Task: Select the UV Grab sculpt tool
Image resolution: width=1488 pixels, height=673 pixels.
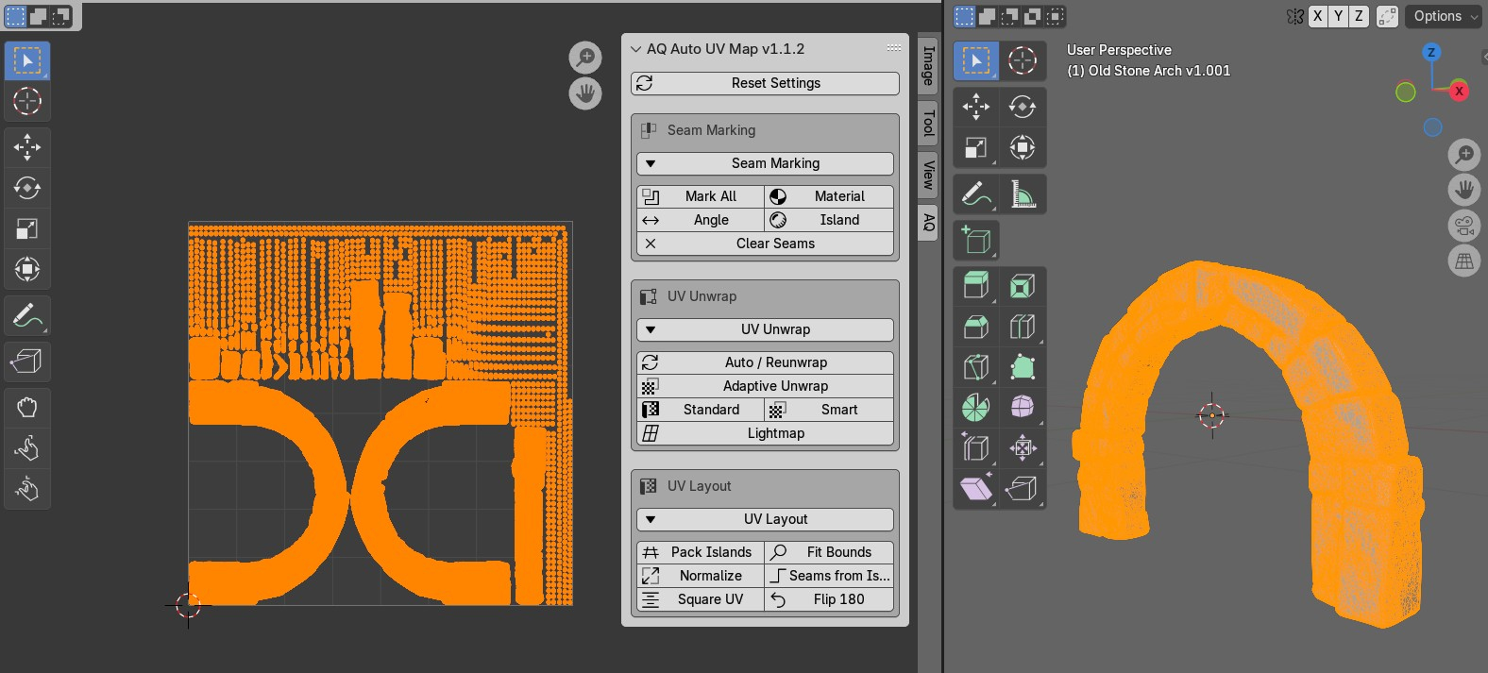Action: [27, 407]
